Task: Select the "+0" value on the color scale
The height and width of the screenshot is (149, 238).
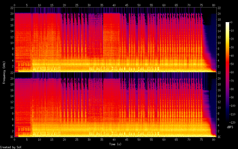Action: click(x=231, y=22)
